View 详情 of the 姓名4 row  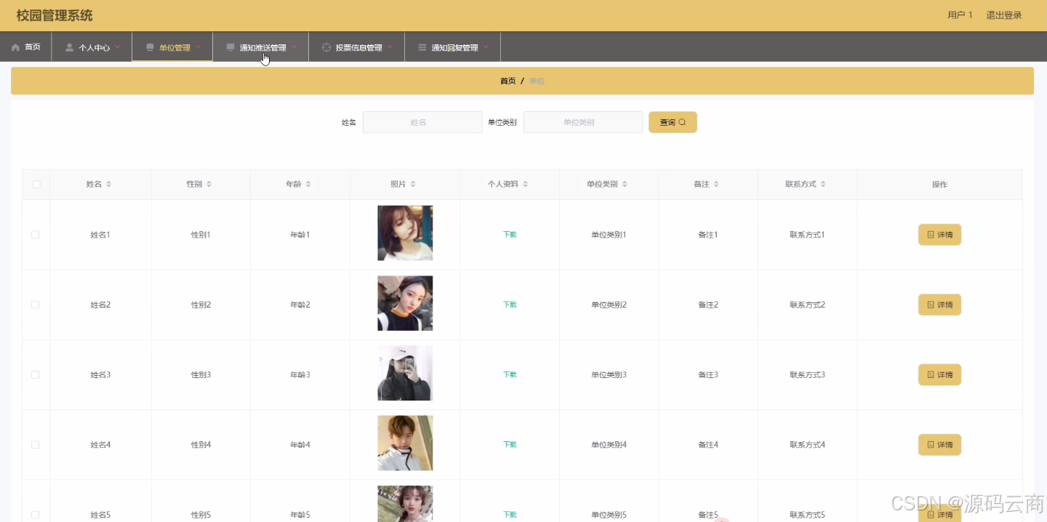[x=939, y=445]
